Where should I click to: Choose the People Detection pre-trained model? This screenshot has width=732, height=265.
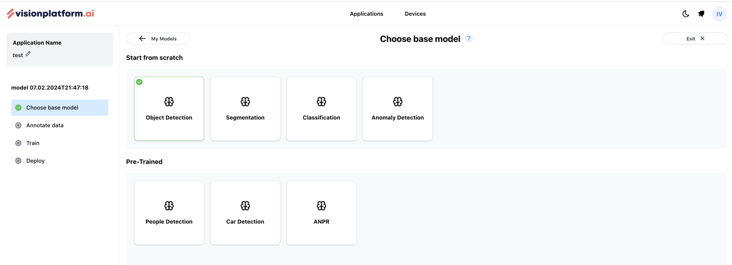click(169, 213)
